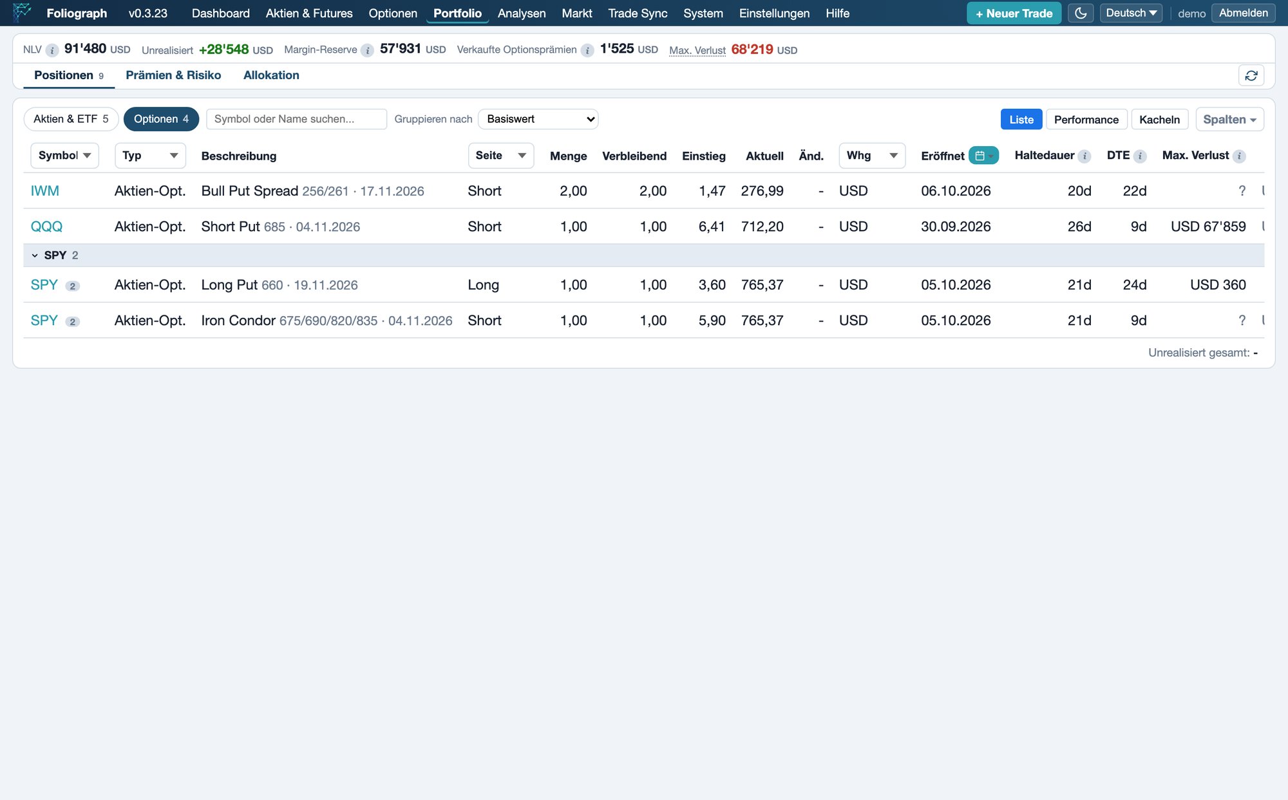The width and height of the screenshot is (1288, 800).
Task: Click the Foliograph logo icon
Action: 22,12
